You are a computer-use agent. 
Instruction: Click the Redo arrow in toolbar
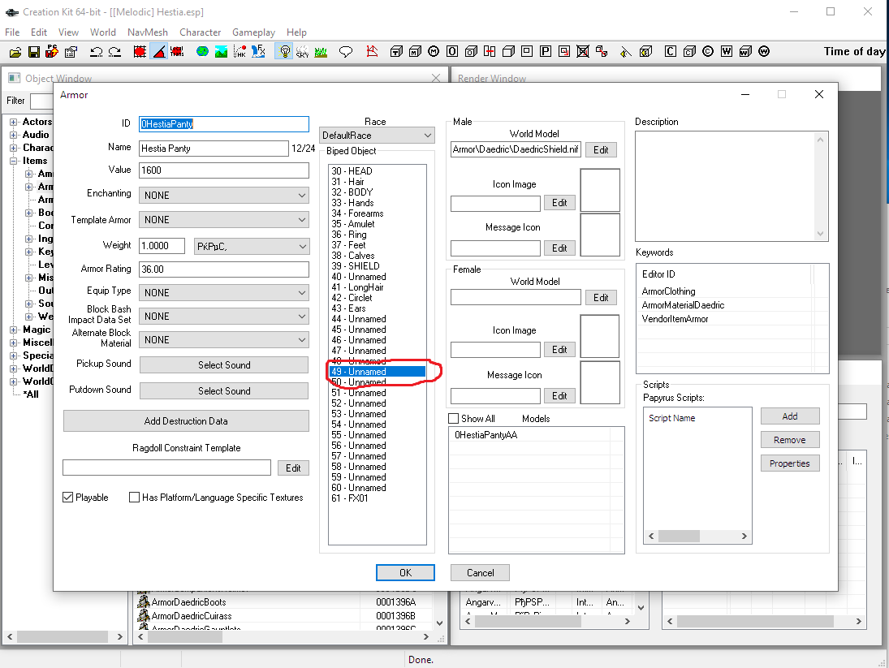tap(114, 52)
